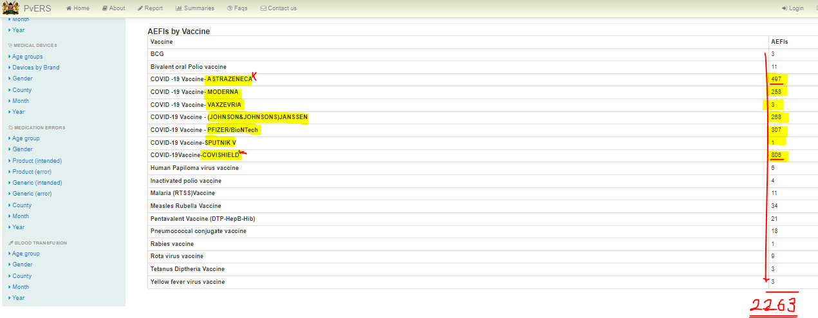Click the AEFIs by Vaccine heading
The image size is (818, 318).
[x=179, y=31]
